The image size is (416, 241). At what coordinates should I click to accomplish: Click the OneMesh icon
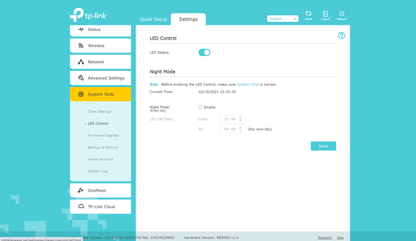(81, 190)
